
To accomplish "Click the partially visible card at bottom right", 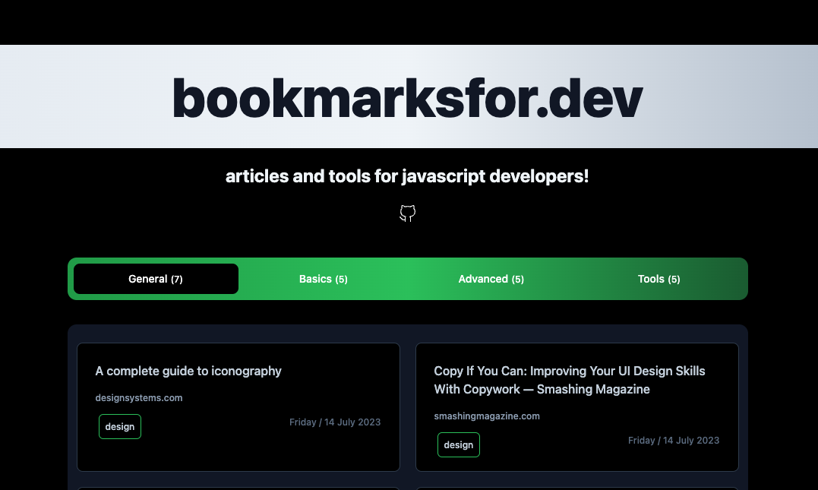I will click(576, 488).
